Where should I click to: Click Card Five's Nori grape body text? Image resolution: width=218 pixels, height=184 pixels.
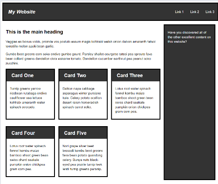82,157
